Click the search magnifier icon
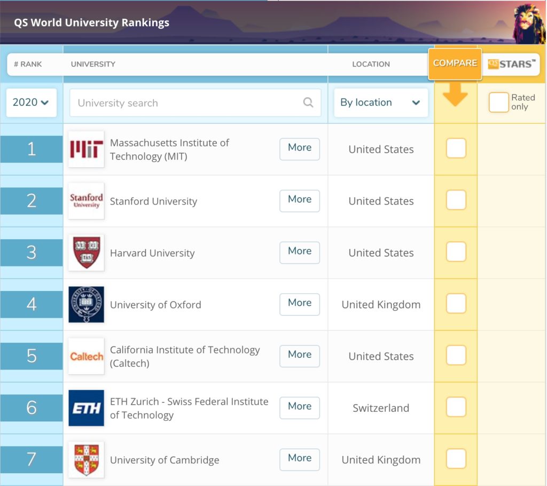This screenshot has width=547, height=486. coord(308,102)
